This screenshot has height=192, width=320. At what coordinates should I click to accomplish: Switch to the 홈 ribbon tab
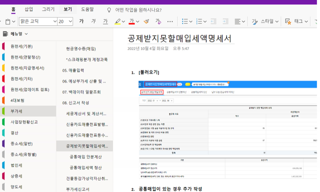[13, 9]
